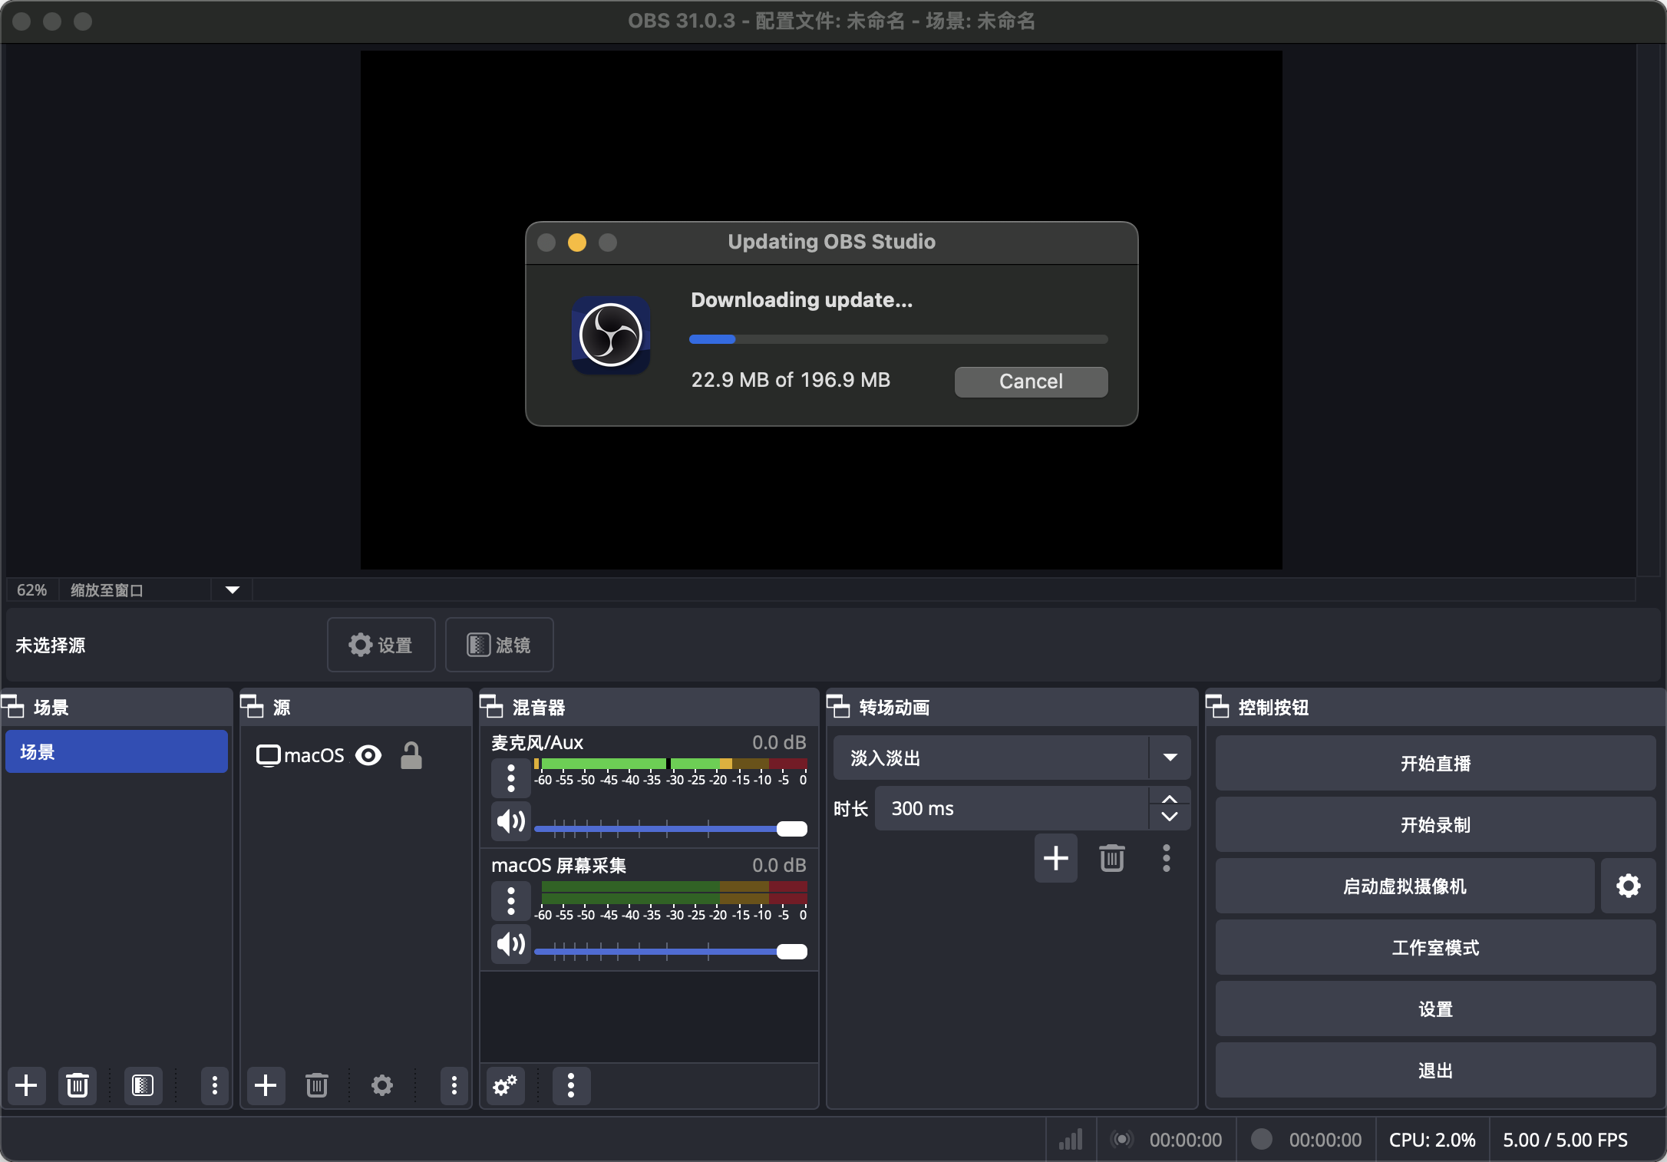Click 启动虚拟摄像机 button

tap(1405, 886)
